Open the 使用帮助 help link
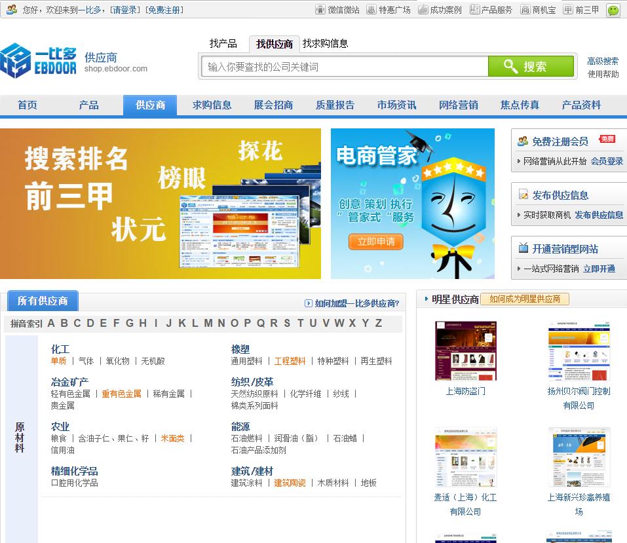The height and width of the screenshot is (543, 627). pos(603,75)
